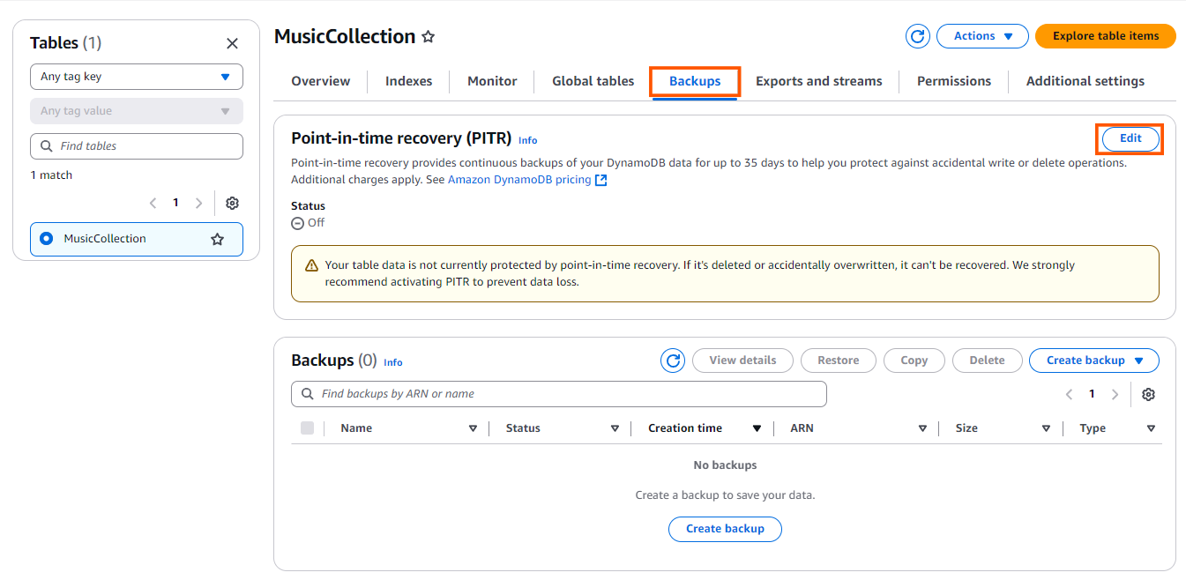Click the Restore backup button

point(839,361)
